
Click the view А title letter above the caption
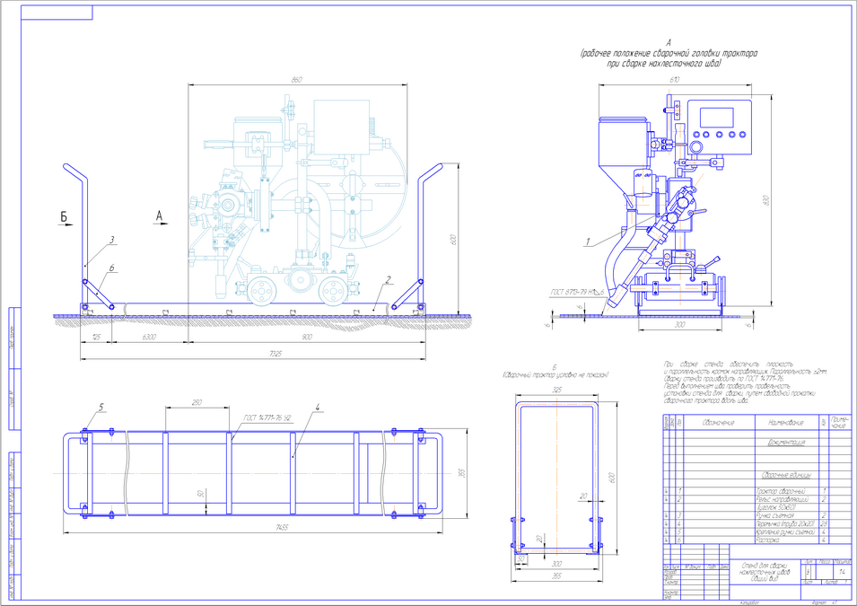[669, 43]
